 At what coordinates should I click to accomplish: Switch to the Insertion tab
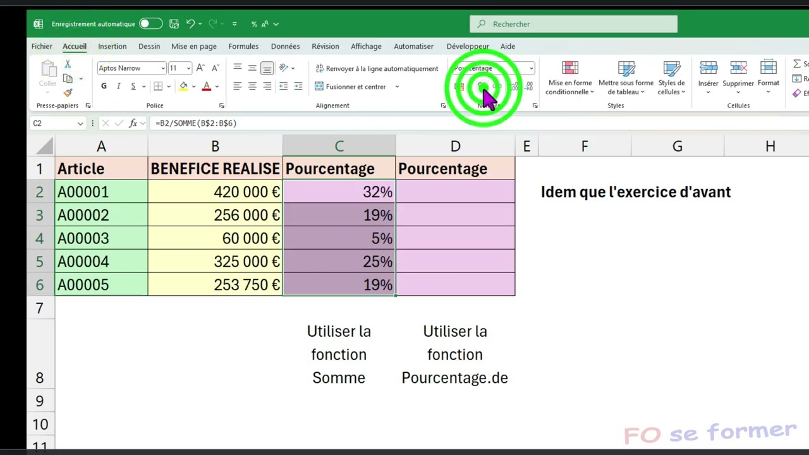click(113, 46)
